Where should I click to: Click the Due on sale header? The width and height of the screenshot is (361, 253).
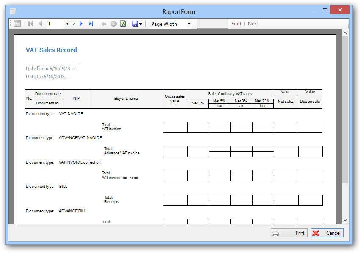(x=310, y=102)
